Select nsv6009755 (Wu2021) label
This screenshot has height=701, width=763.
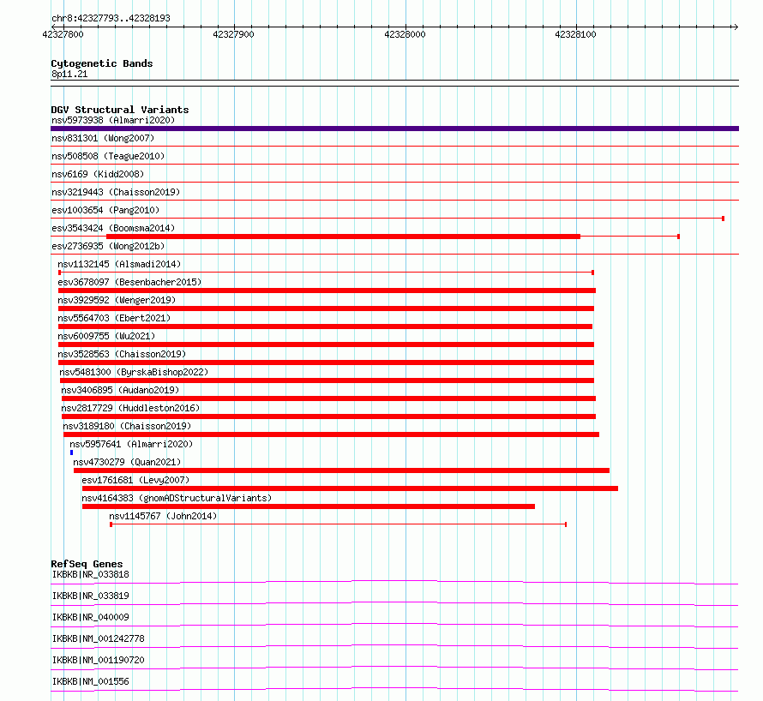coord(106,336)
